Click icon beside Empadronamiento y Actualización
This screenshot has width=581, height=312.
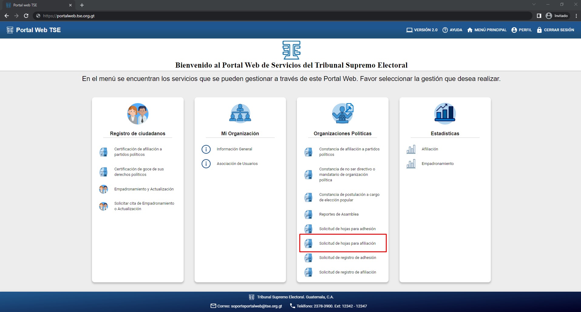point(104,189)
